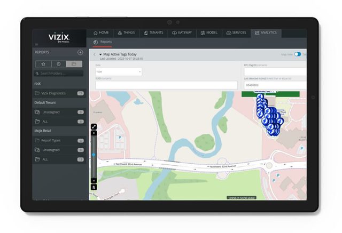Zoom out on the map
The height and width of the screenshot is (233, 342).
(94, 181)
